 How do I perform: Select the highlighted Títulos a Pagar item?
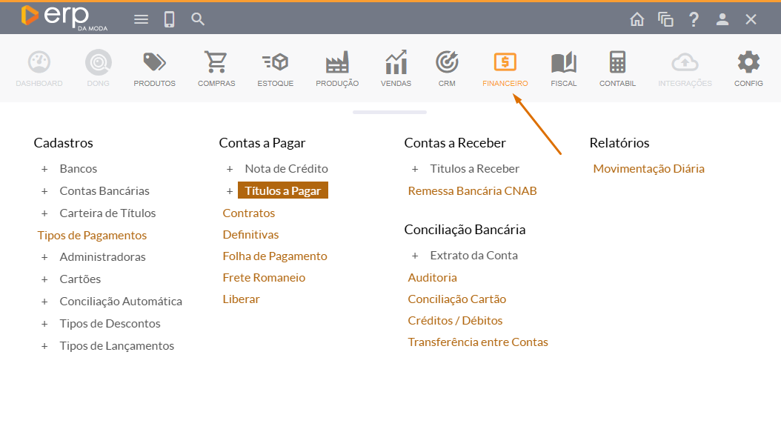point(282,191)
